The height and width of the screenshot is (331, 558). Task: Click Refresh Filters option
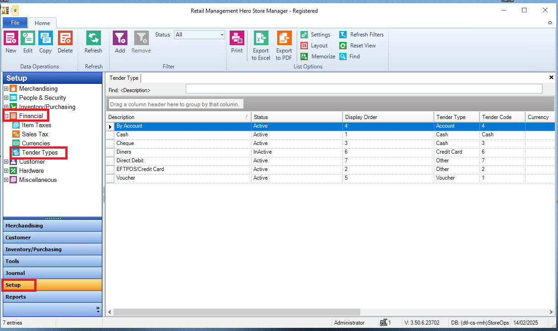click(x=362, y=35)
